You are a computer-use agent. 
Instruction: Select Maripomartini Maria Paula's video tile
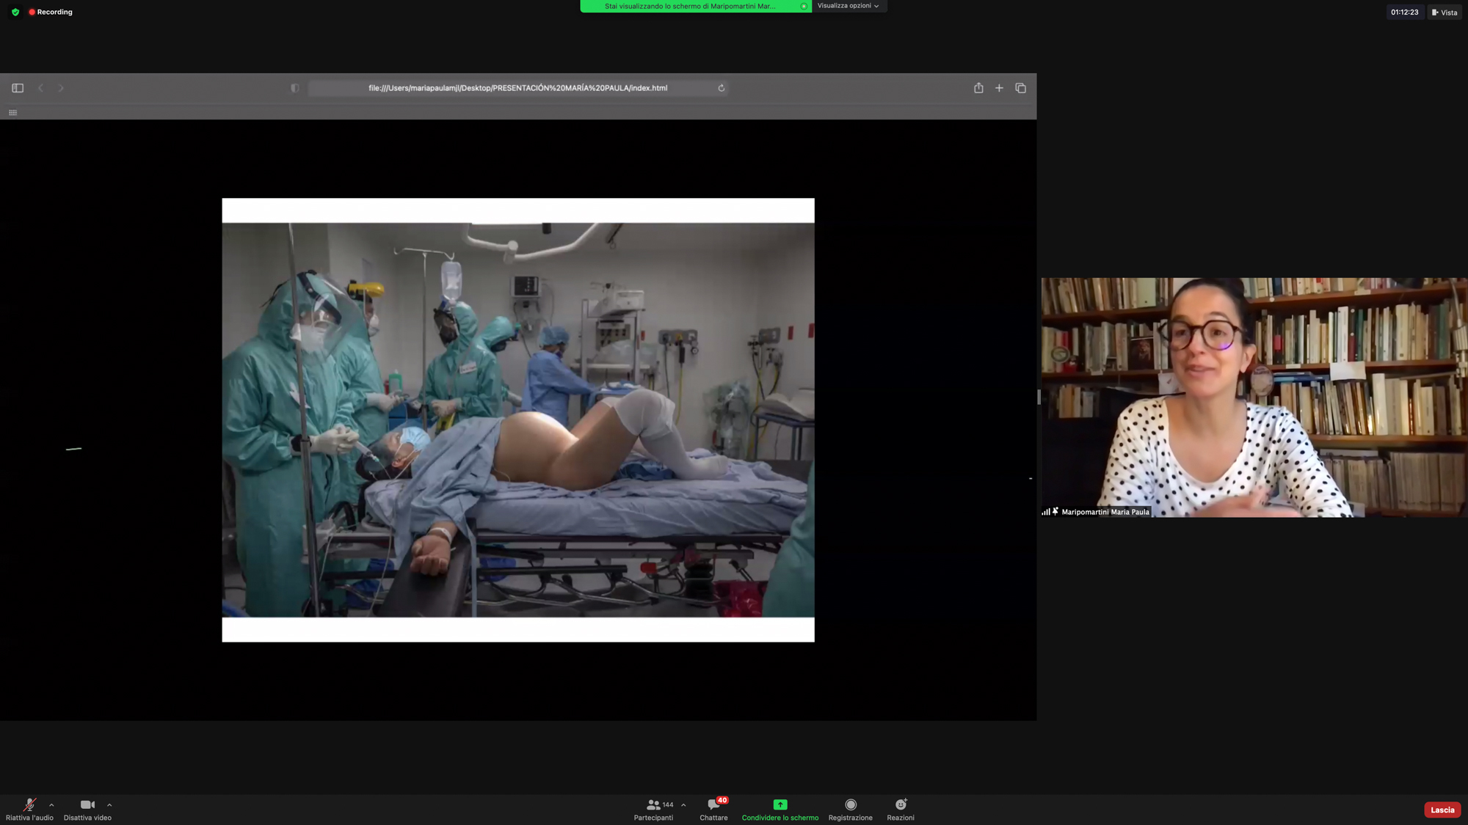(1254, 397)
